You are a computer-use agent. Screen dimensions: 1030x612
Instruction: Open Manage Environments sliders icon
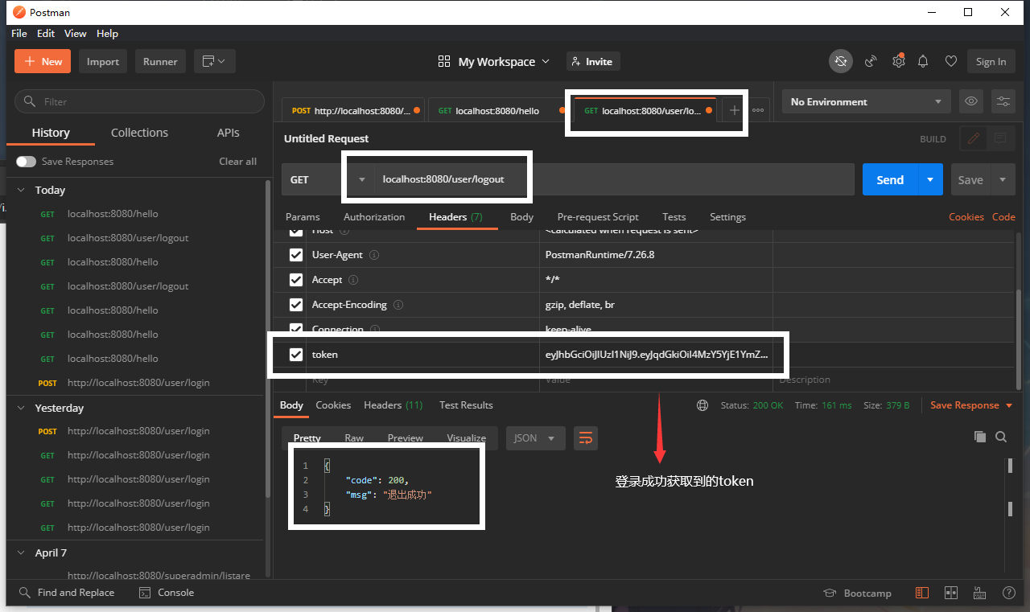pos(1003,101)
